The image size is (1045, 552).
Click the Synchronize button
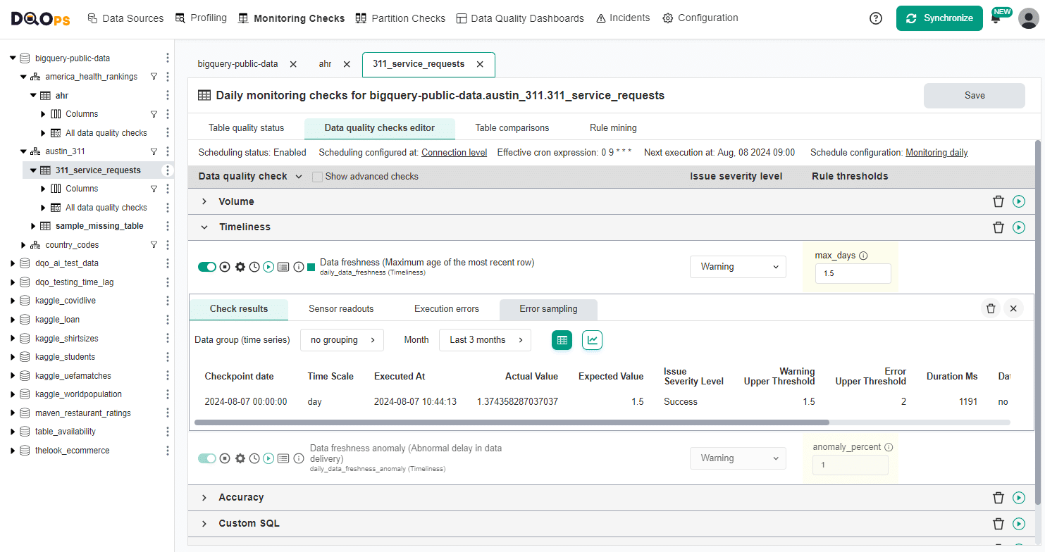[939, 18]
